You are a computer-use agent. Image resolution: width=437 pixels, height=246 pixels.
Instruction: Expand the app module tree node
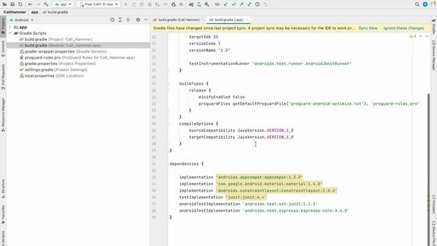[x=10, y=27]
